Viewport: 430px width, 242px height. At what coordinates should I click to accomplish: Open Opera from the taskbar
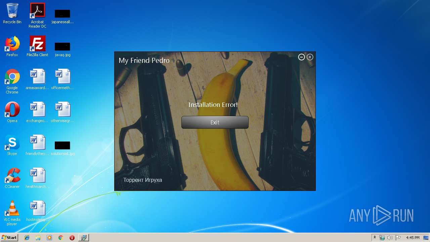pos(72,238)
